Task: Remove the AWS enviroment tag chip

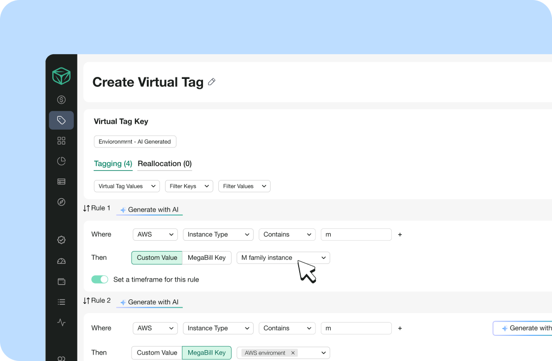Action: pos(293,353)
